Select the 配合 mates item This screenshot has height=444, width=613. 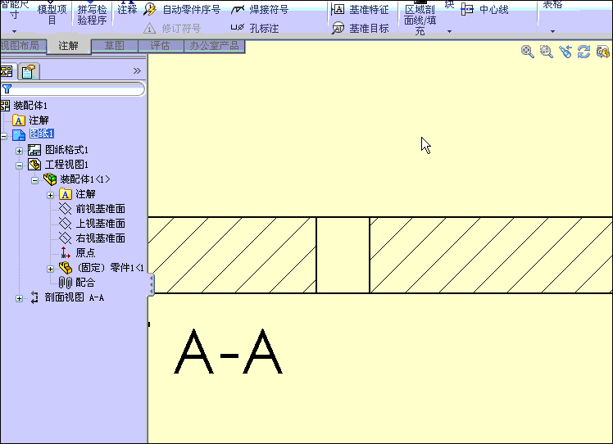pyautogui.click(x=85, y=283)
